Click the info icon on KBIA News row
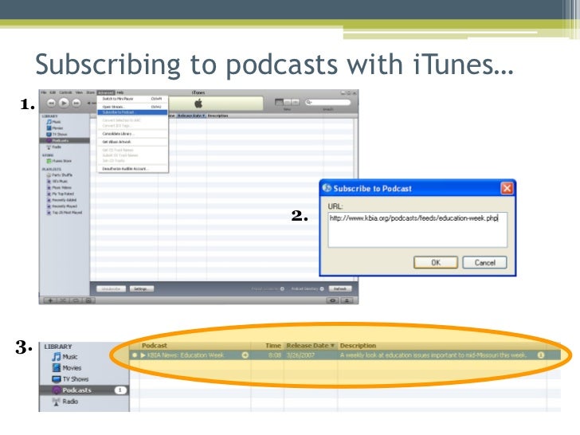This screenshot has height=435, width=580. pos(541,355)
